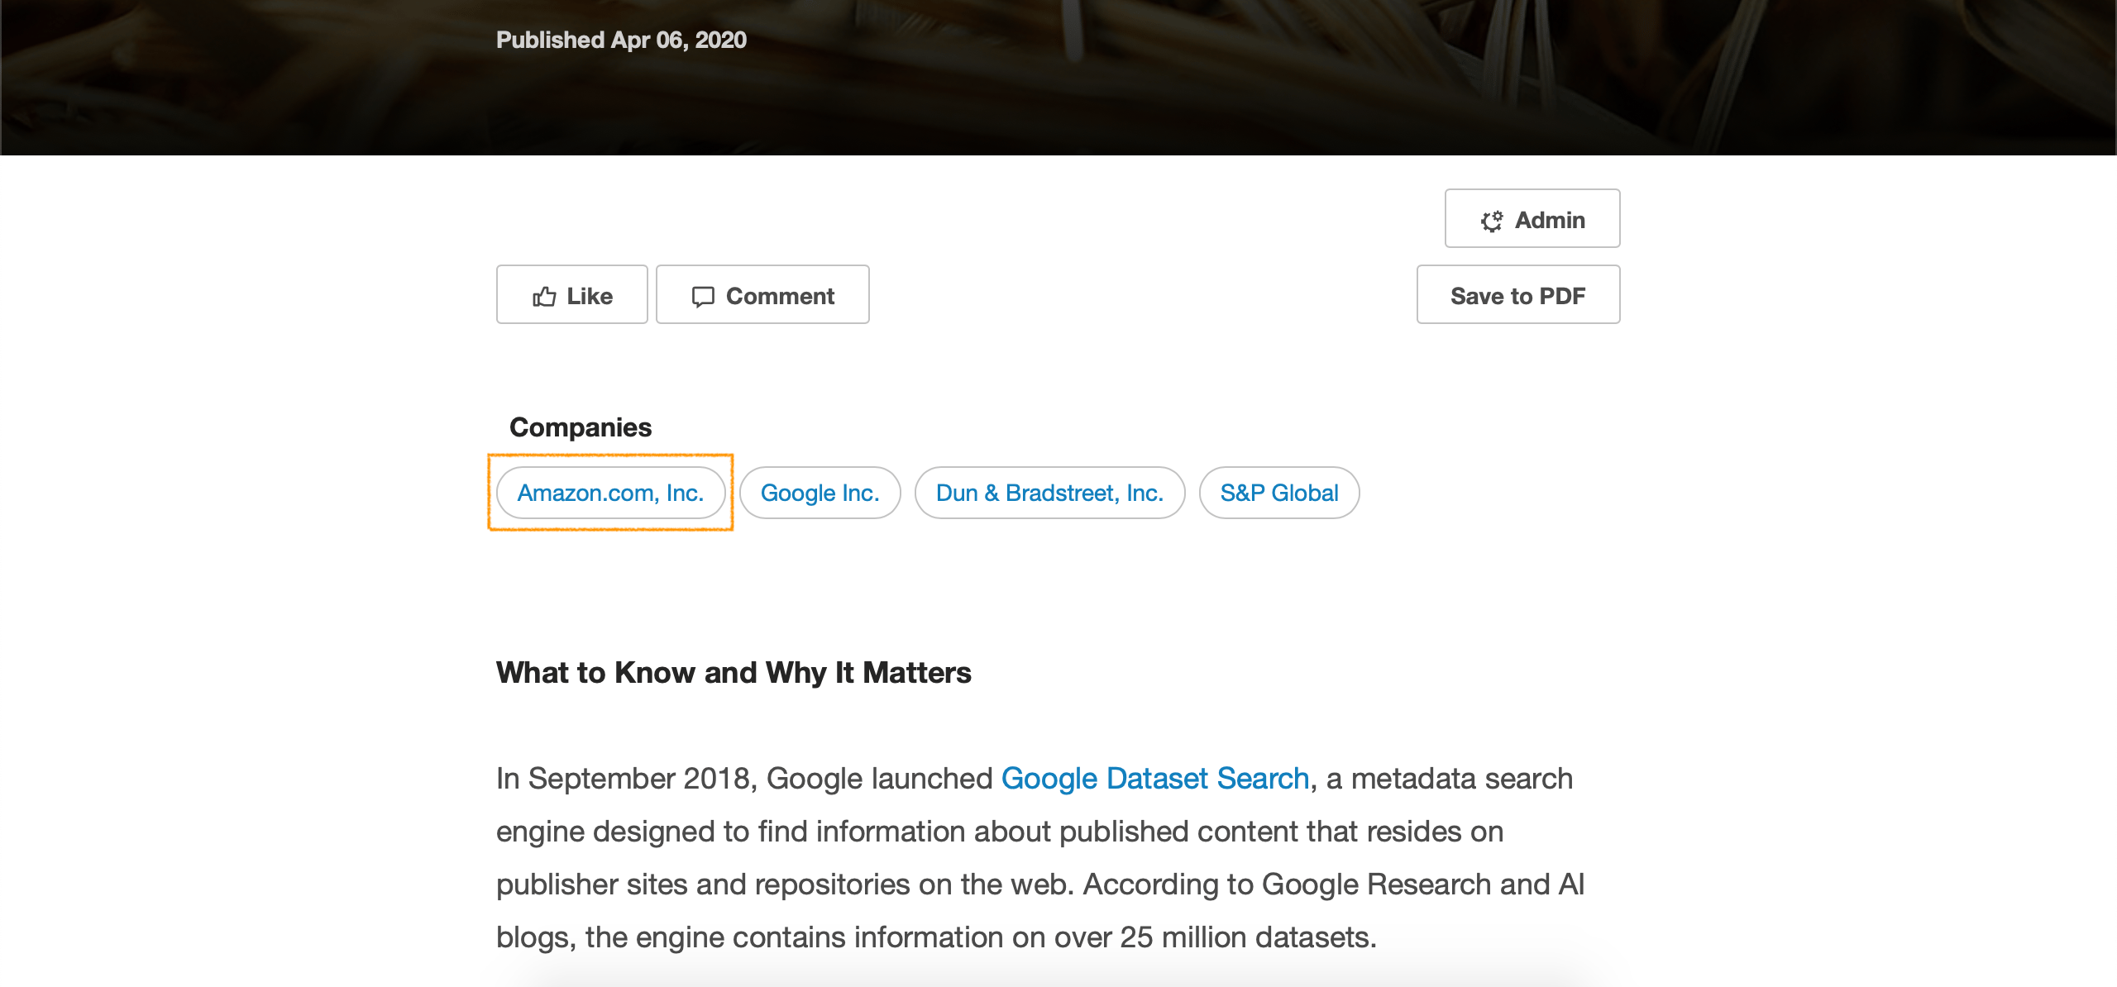Image resolution: width=2117 pixels, height=987 pixels.
Task: Click the thumbs-up icon on Like
Action: 544,296
